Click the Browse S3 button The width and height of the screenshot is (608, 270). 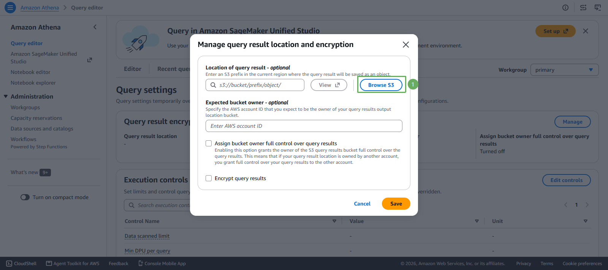[x=381, y=85]
